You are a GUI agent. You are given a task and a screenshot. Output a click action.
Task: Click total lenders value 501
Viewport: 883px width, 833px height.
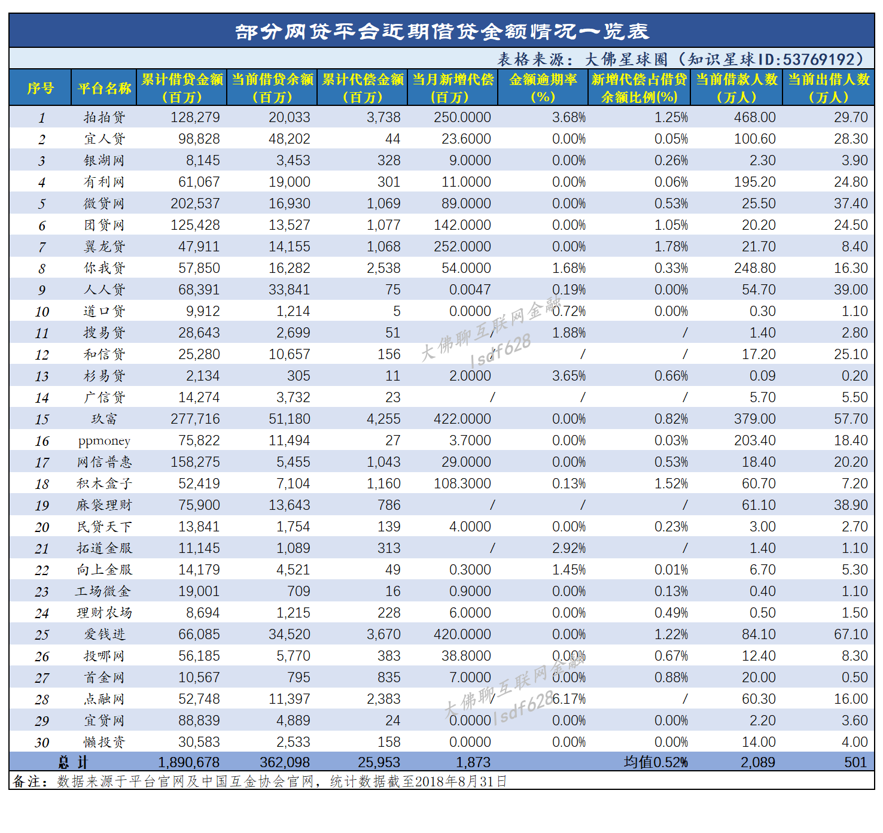(x=855, y=762)
